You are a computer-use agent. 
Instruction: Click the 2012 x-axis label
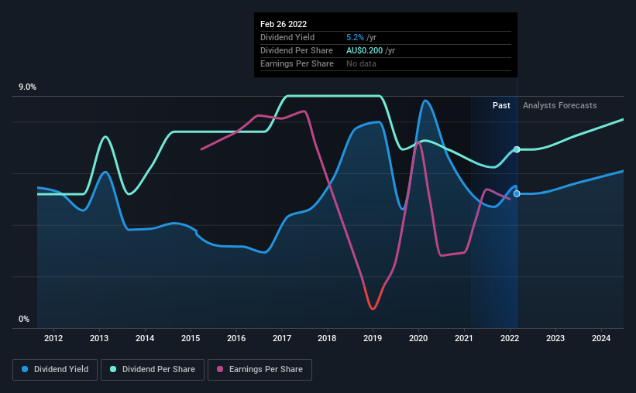click(x=53, y=338)
